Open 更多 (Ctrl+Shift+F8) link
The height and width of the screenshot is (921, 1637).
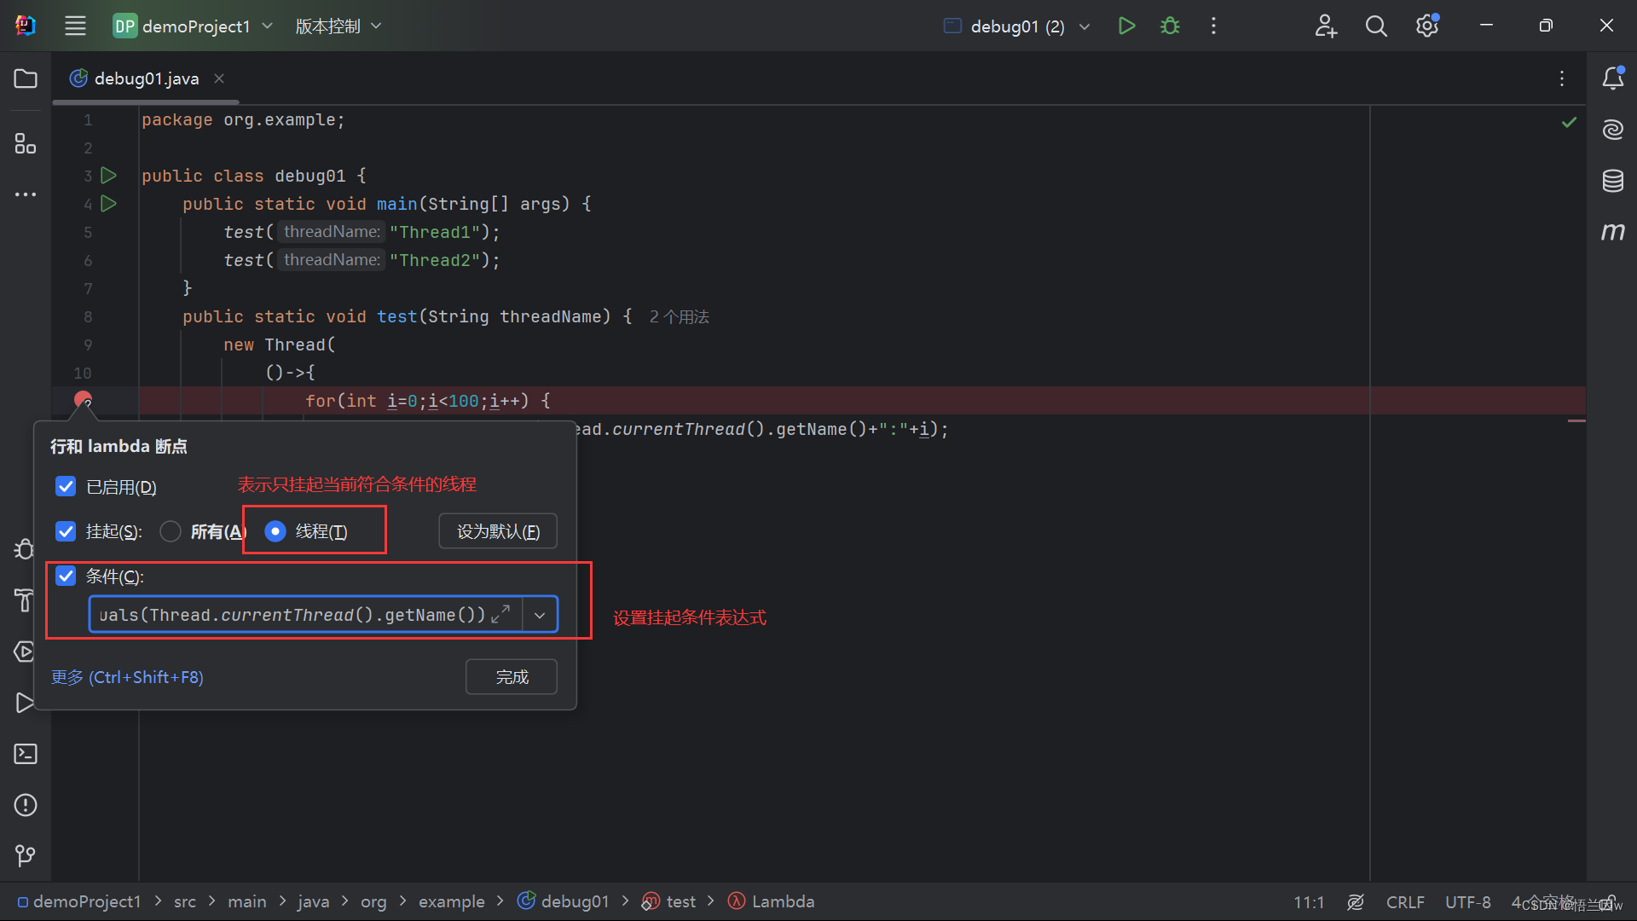coord(127,676)
